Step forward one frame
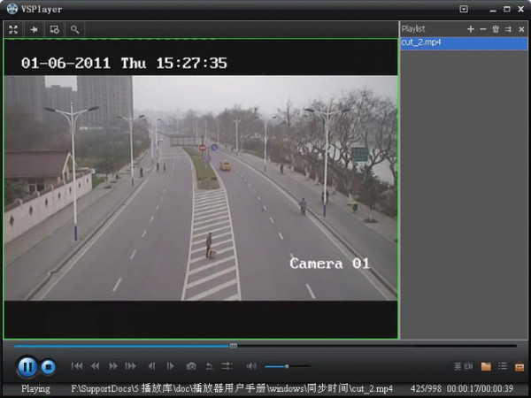The image size is (531, 398). (171, 366)
